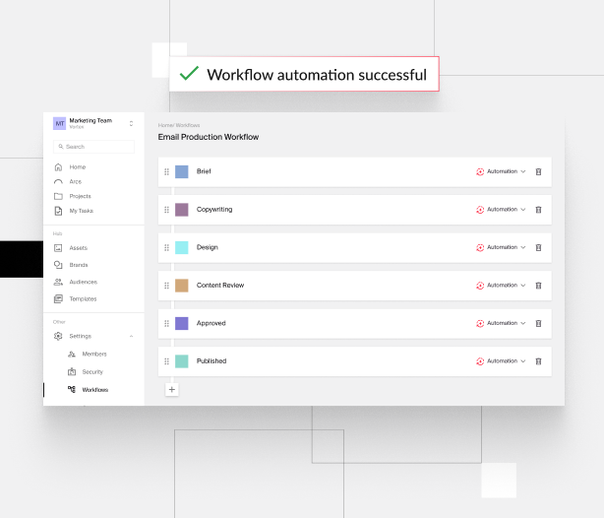Collapse the Settings section chevron
This screenshot has height=518, width=604.
pyautogui.click(x=132, y=337)
